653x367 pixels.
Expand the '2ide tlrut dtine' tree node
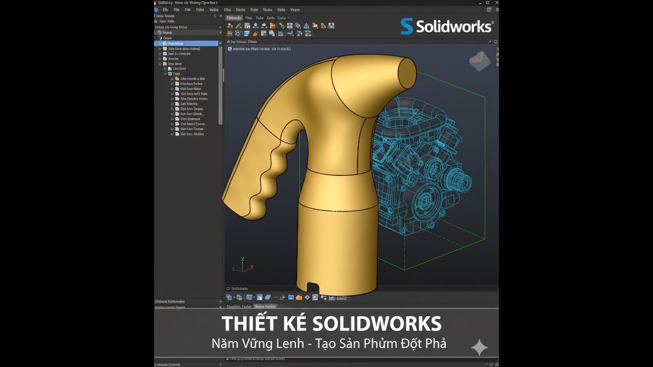(160, 48)
